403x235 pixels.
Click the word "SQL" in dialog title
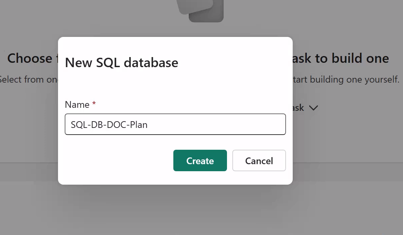click(107, 63)
